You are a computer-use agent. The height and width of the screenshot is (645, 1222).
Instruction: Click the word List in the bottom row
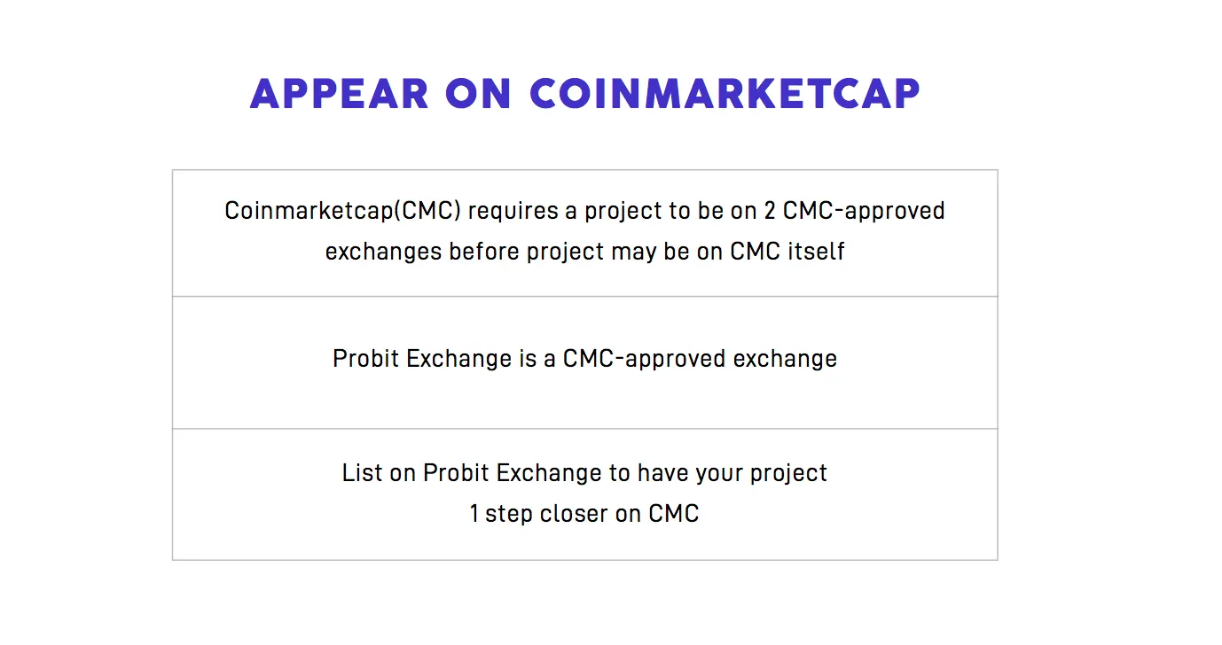click(362, 473)
